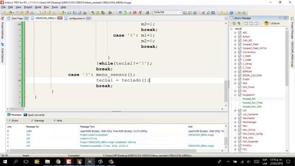Expand the ADC library node
295x166 pixels.
click(x=235, y=33)
